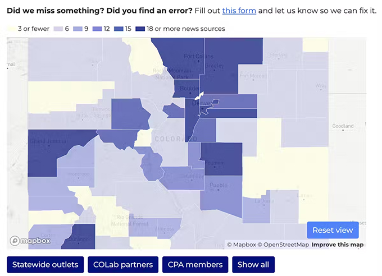The width and height of the screenshot is (382, 276).
Task: Click the legend swatch labeled 6
Action: pyautogui.click(x=58, y=29)
